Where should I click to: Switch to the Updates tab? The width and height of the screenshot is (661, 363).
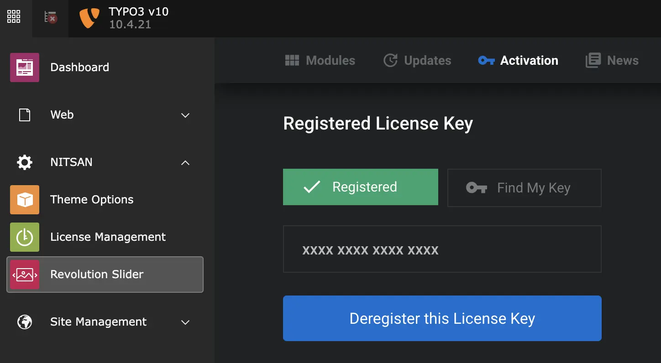click(x=417, y=61)
